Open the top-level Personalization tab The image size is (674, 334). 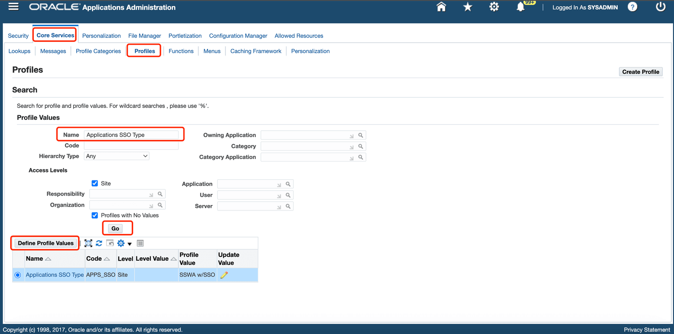(x=102, y=36)
